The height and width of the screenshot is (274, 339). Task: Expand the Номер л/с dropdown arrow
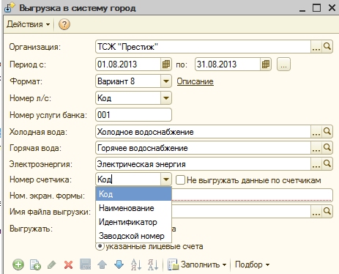166,98
